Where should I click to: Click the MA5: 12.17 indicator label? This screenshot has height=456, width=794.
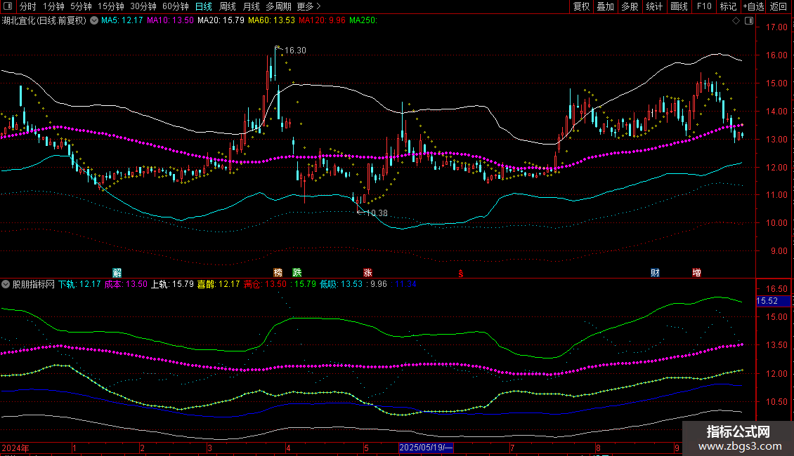(122, 20)
